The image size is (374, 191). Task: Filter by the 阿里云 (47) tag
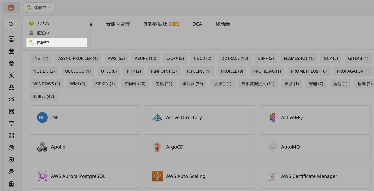point(44,97)
